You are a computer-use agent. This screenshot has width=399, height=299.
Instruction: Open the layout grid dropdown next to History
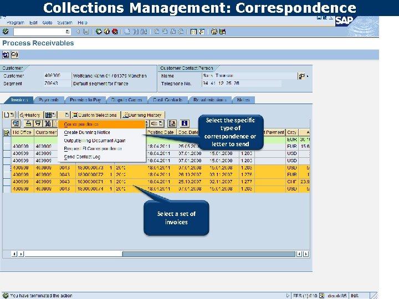50,115
